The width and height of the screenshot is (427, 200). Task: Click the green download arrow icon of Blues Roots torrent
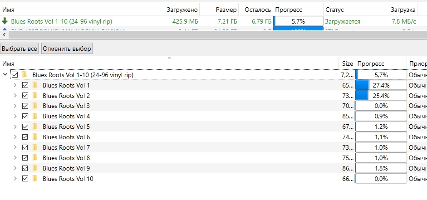point(5,21)
